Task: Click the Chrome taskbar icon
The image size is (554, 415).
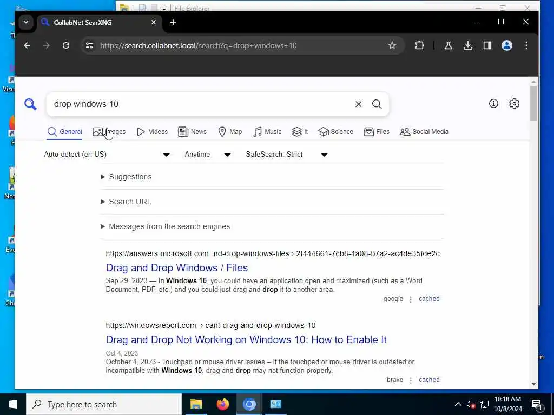Action: [249, 404]
